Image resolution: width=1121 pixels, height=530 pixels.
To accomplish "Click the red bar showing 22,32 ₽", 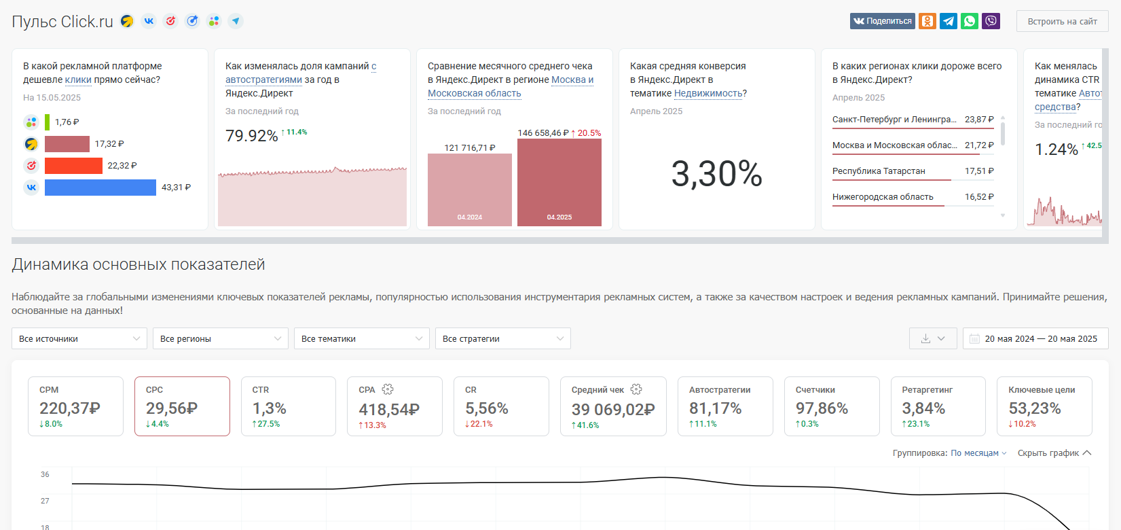I will 73,166.
